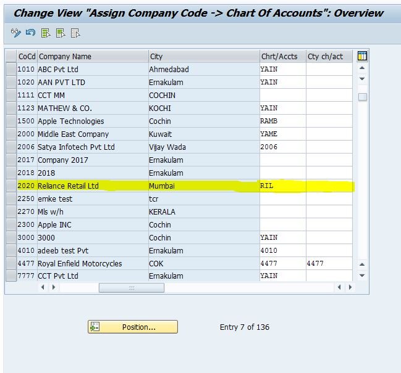This screenshot has height=373, width=401.
Task: Click the Deselect All icon
Action: [x=75, y=33]
